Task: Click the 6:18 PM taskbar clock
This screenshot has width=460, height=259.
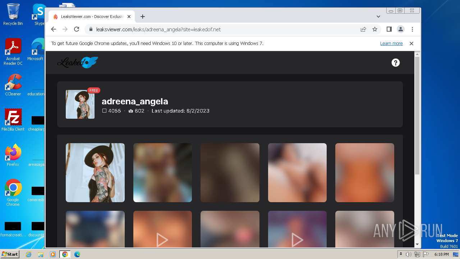Action: [x=441, y=254]
